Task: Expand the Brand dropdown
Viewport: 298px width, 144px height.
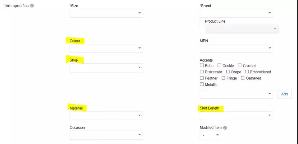Action: pos(236,13)
